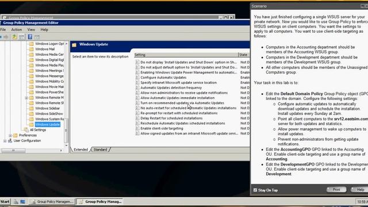Open the Action menu
Screen dimensions: 368x207
click(17, 29)
